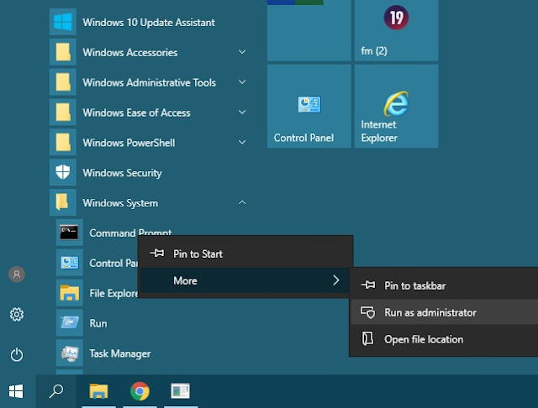Screen dimensions: 538x408
Task: Click the Pin to Start pin icon
Action: [157, 254]
